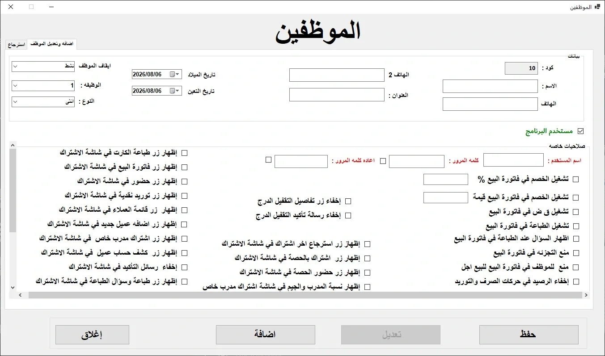Open ايقاف الموظف status dropdown
This screenshot has width=605, height=356.
pos(16,67)
